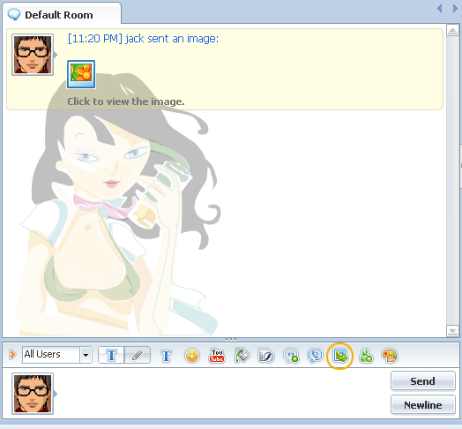Click the scroll down arrow in chat
Viewport: 462px width, 429px height.
452,331
